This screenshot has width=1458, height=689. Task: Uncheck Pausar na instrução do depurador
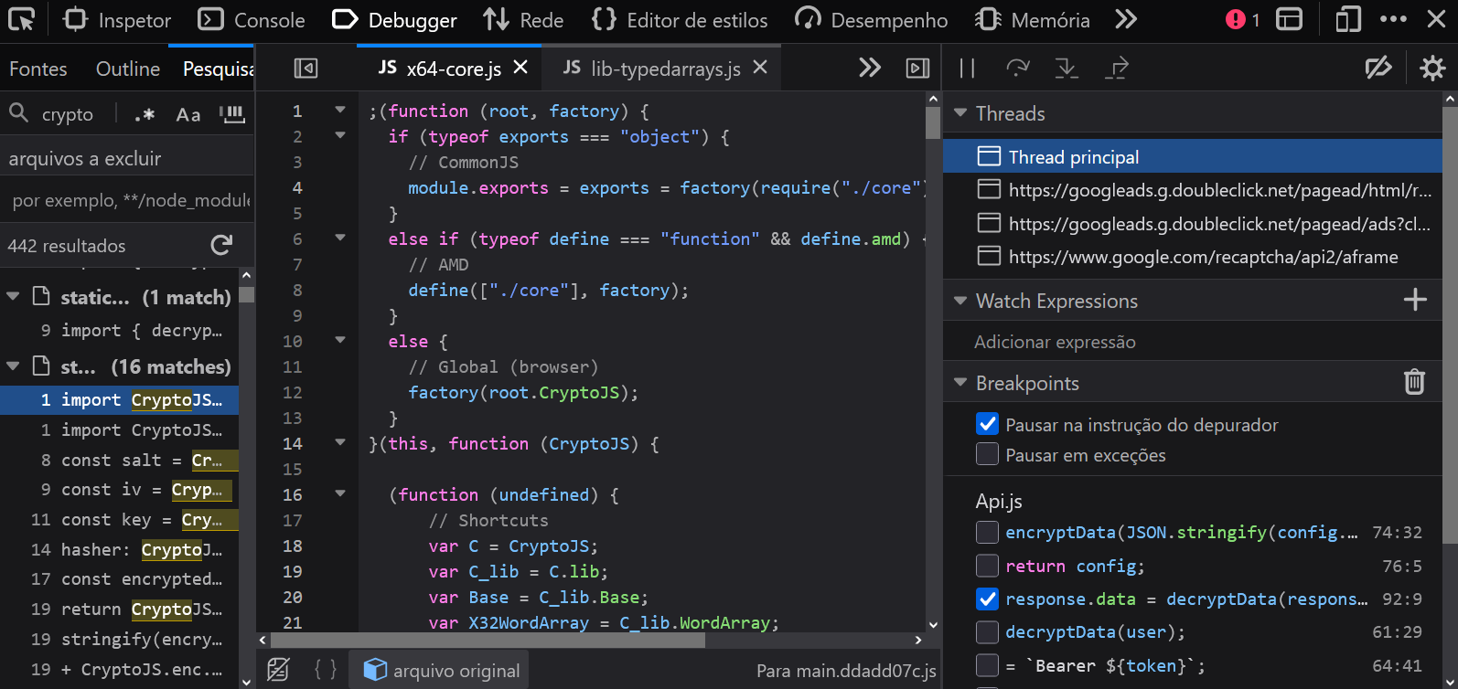[x=987, y=424]
